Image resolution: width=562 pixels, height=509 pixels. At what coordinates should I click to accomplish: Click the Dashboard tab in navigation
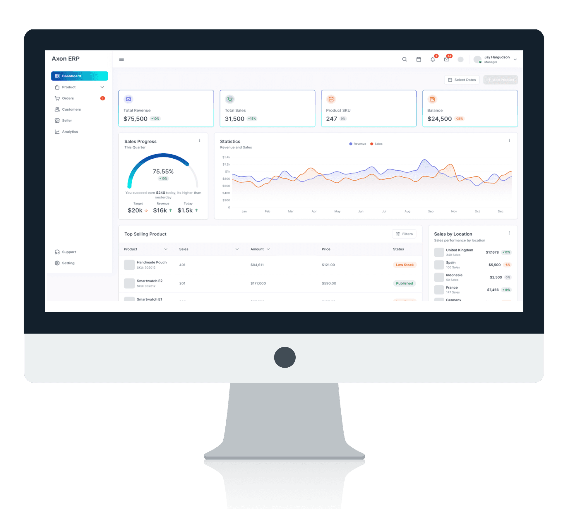coord(78,76)
